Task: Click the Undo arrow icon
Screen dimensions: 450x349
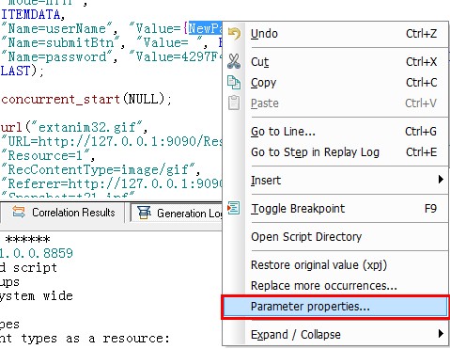Action: (x=234, y=34)
